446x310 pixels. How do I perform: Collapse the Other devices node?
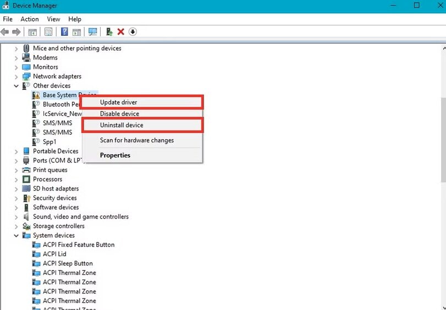(x=16, y=86)
